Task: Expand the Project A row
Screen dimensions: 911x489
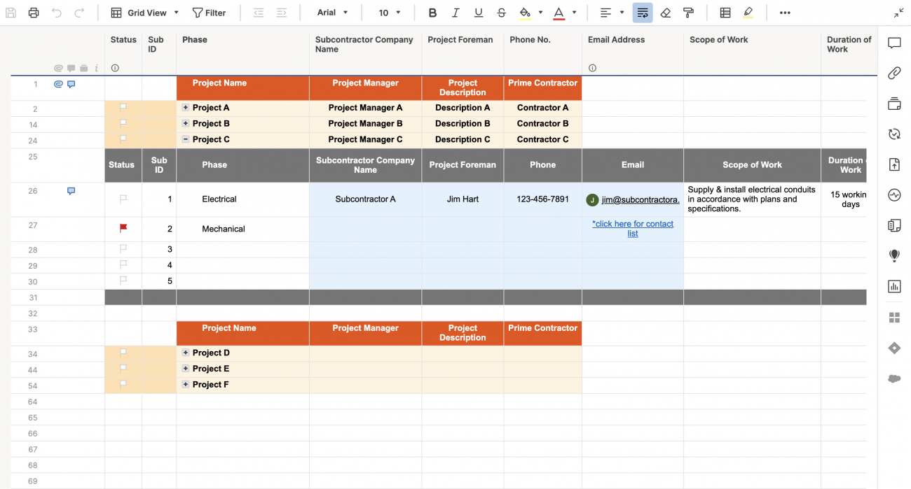Action: 186,107
